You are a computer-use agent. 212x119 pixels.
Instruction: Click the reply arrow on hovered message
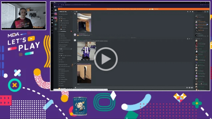[190, 39]
